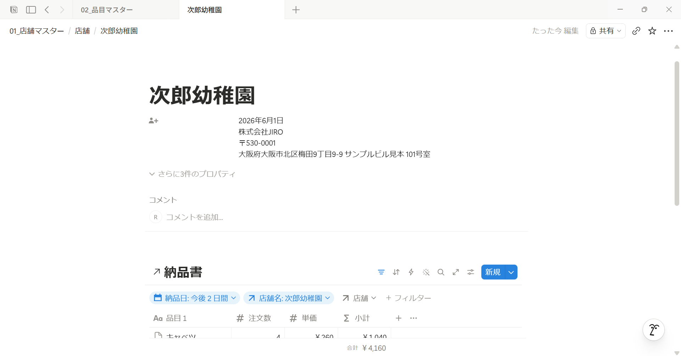Click たった今 編集 edit history text
This screenshot has height=356, width=681.
click(x=555, y=31)
